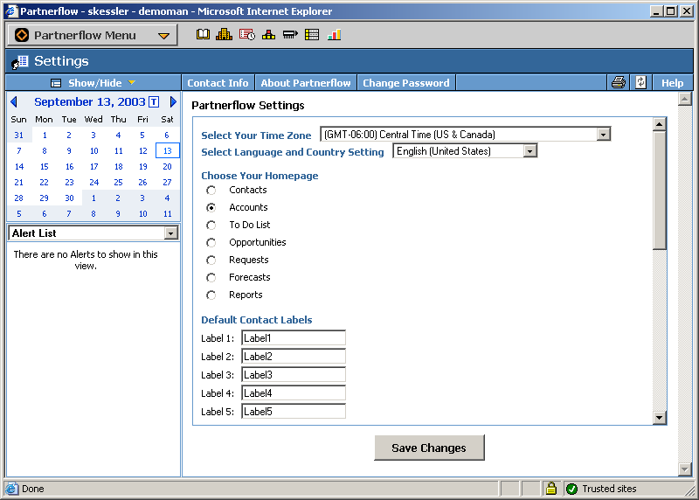Screen dimensions: 699x500
Task: Click the 'Sat' column header
Action: pos(167,120)
